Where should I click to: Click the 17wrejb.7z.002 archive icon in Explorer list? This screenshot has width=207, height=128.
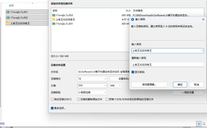8,18
